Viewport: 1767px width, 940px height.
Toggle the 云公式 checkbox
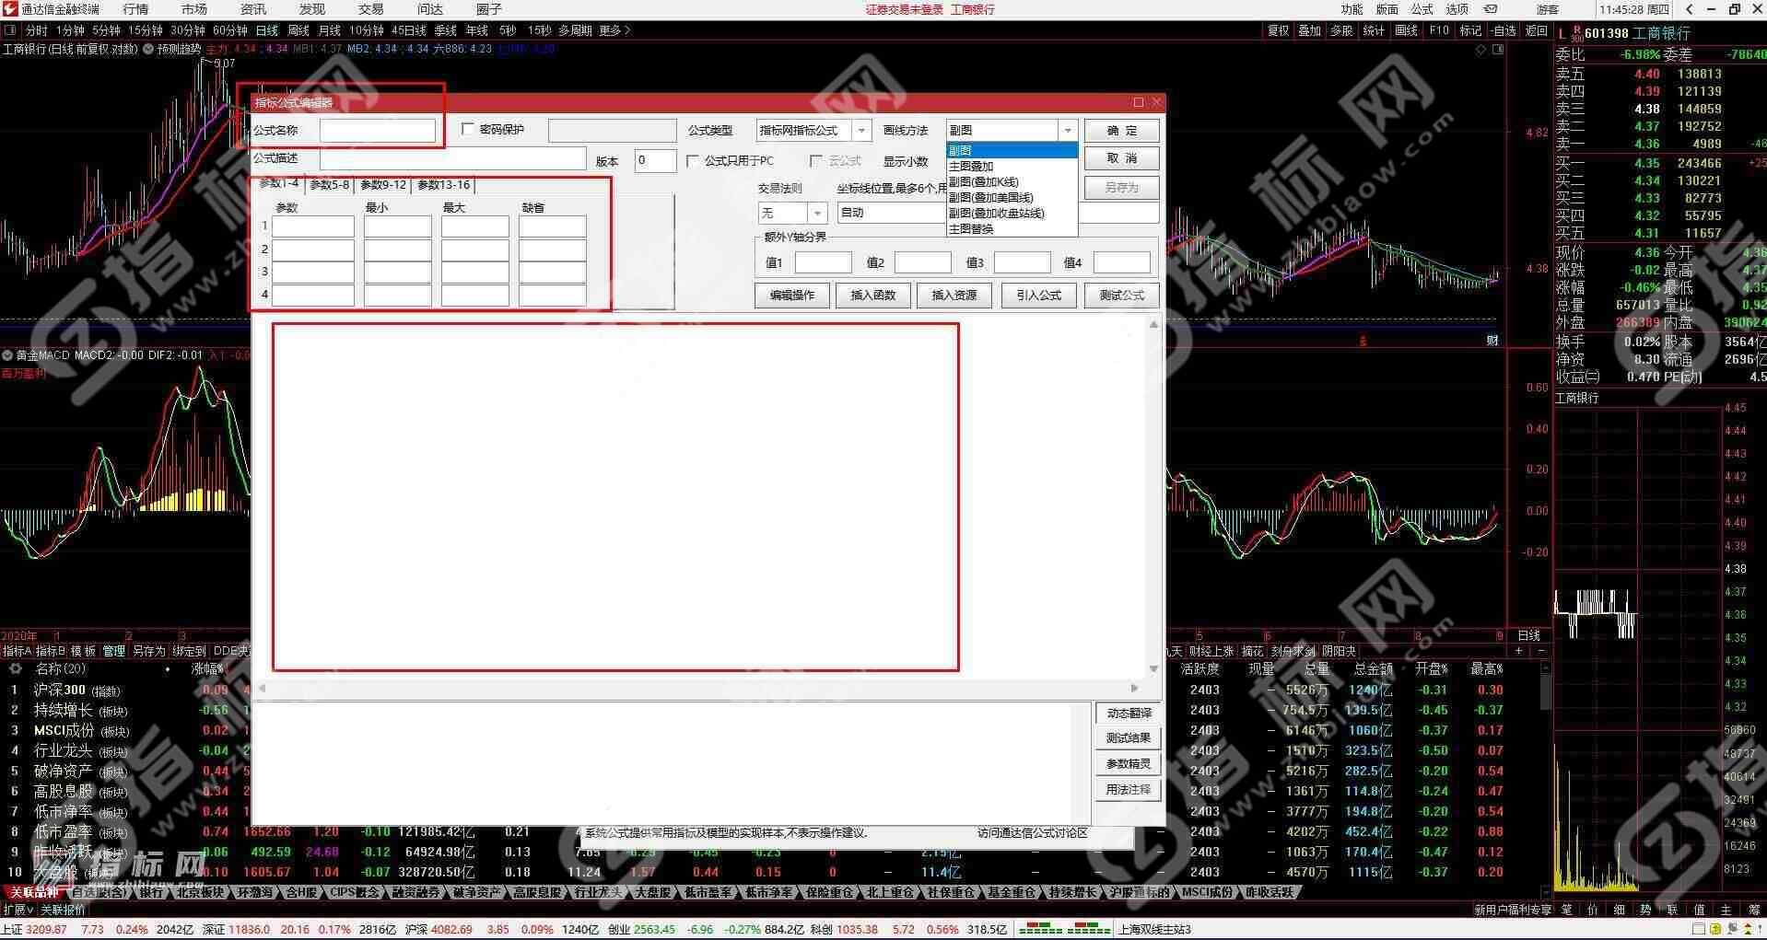tap(815, 161)
